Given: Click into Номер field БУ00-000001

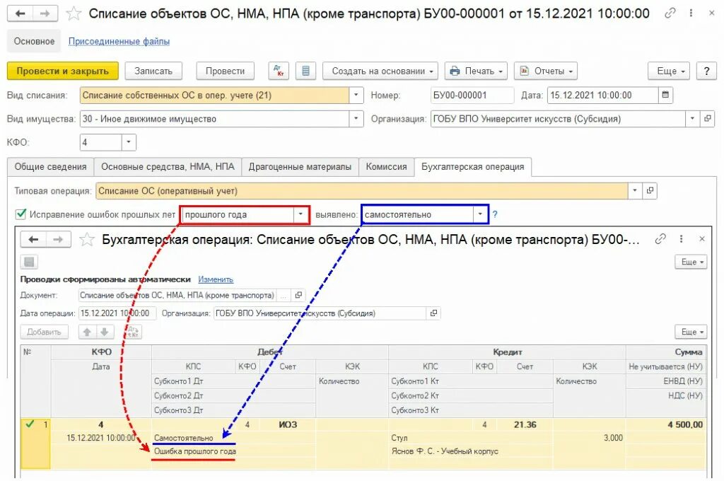Looking at the screenshot, I should (x=472, y=95).
